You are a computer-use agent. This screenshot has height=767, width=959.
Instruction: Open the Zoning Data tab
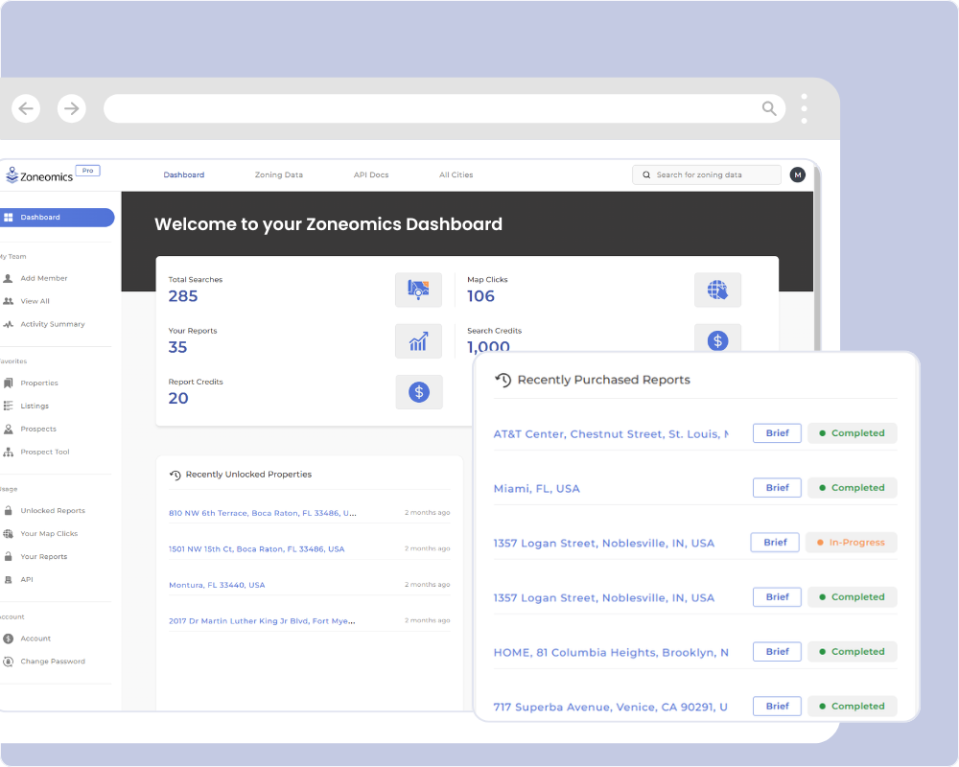click(278, 174)
